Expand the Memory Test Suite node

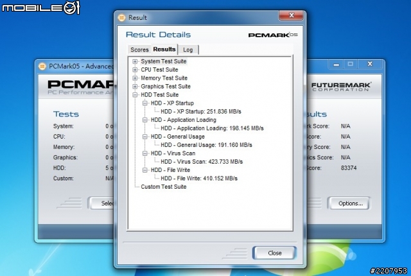[x=135, y=78]
